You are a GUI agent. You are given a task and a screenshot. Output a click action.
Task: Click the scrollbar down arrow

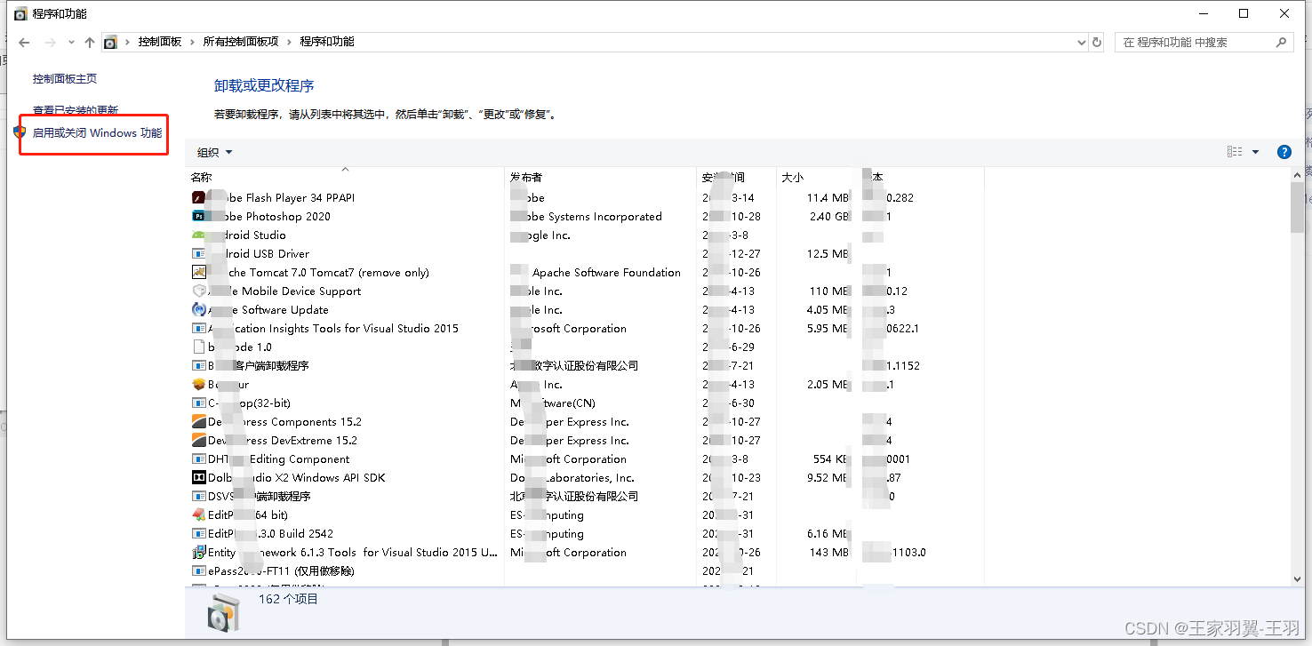tap(1298, 578)
